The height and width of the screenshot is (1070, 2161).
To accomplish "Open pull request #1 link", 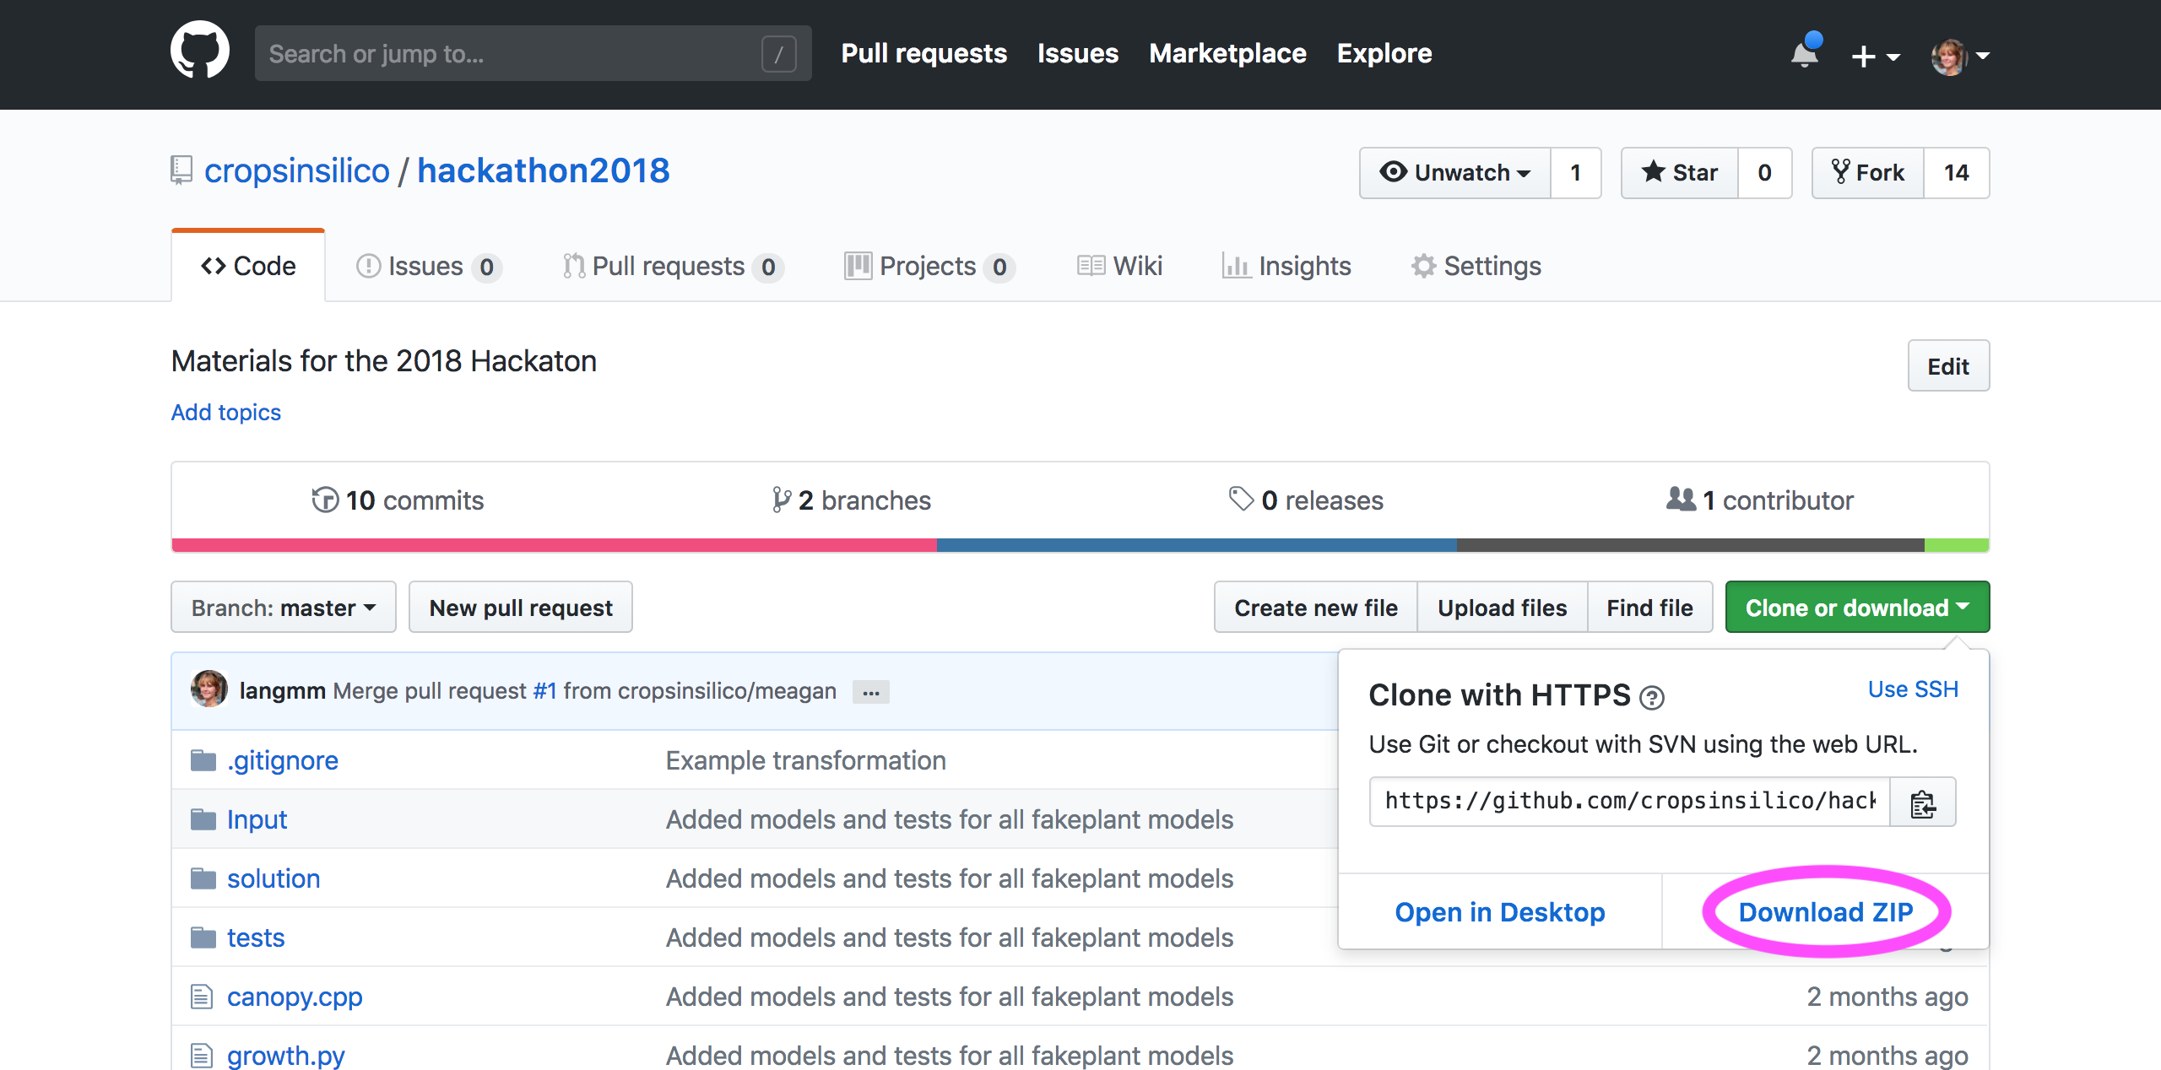I will pos(544,690).
